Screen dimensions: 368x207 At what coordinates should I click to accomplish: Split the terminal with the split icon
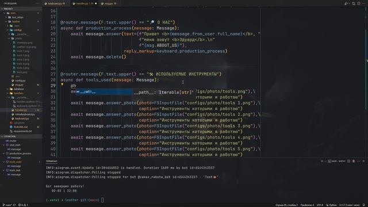349,161
